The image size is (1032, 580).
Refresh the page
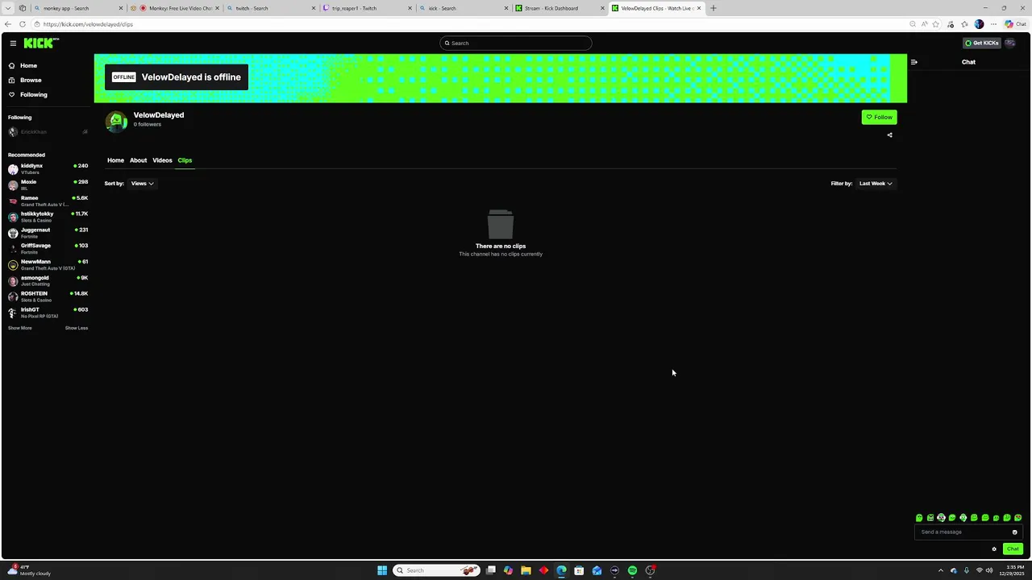coord(22,24)
